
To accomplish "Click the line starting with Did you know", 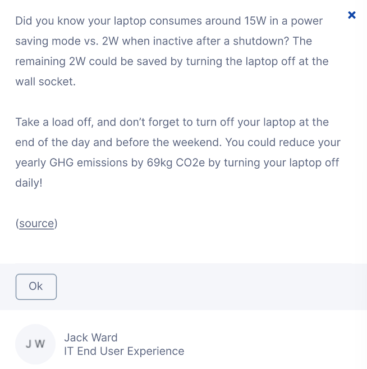I will 169,21.
